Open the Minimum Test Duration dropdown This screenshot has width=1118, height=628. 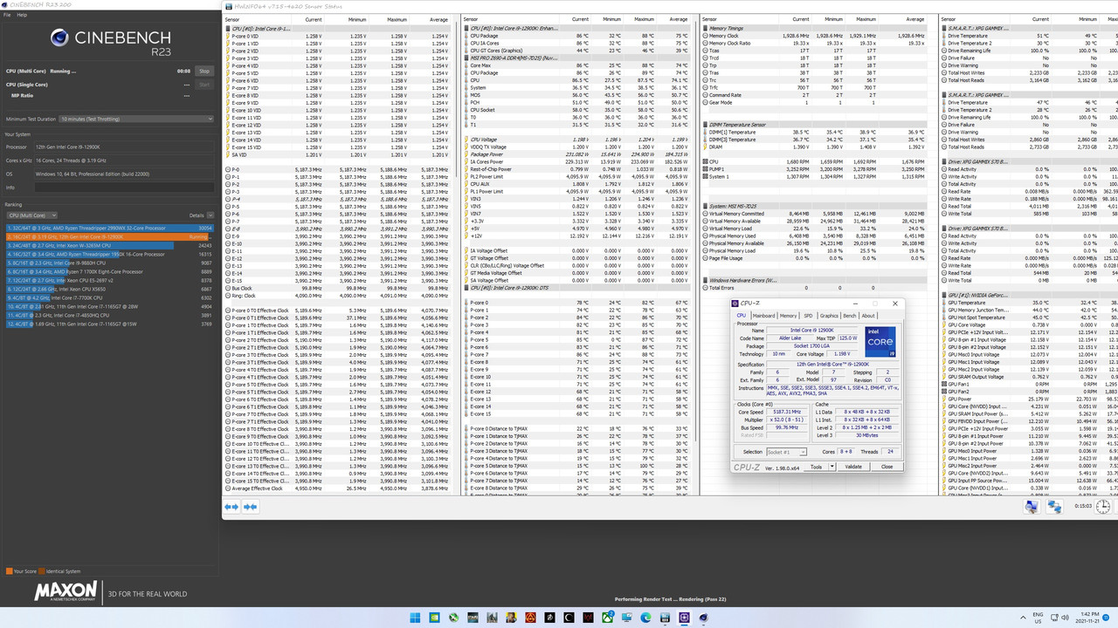pos(135,119)
